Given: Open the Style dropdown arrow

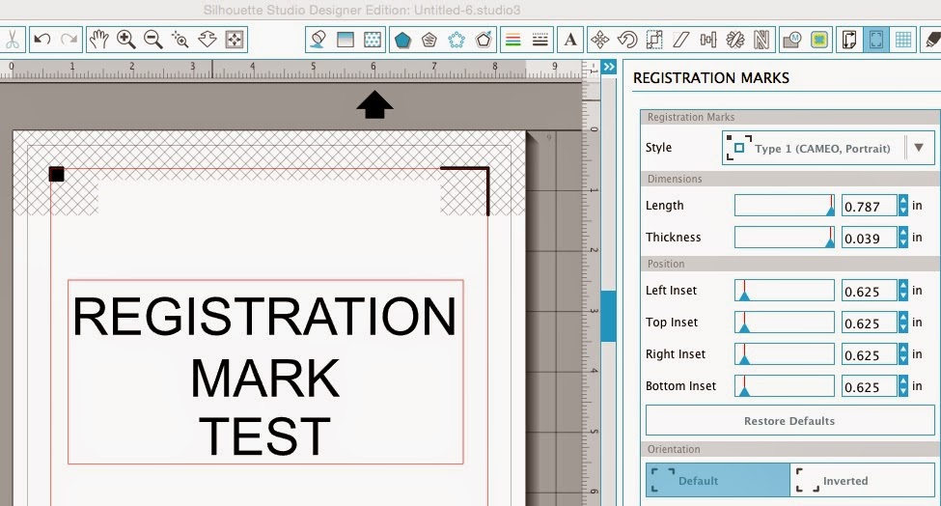Looking at the screenshot, I should point(919,148).
